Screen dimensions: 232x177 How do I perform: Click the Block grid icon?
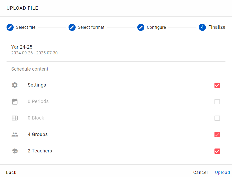click(x=15, y=118)
